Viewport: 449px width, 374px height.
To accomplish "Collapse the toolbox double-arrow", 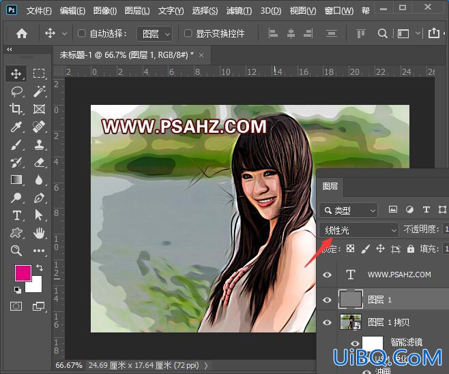I will pos(10,49).
